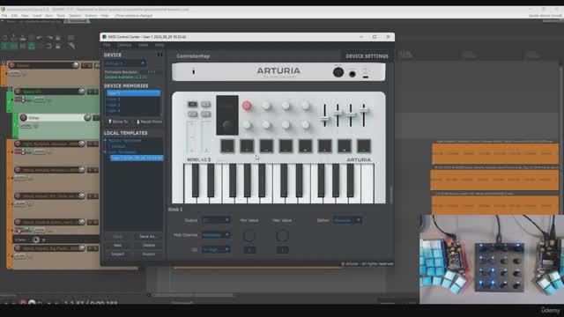Select the main encoder below the MiniLab display
Screen dimensions: 564x317
pos(227,125)
